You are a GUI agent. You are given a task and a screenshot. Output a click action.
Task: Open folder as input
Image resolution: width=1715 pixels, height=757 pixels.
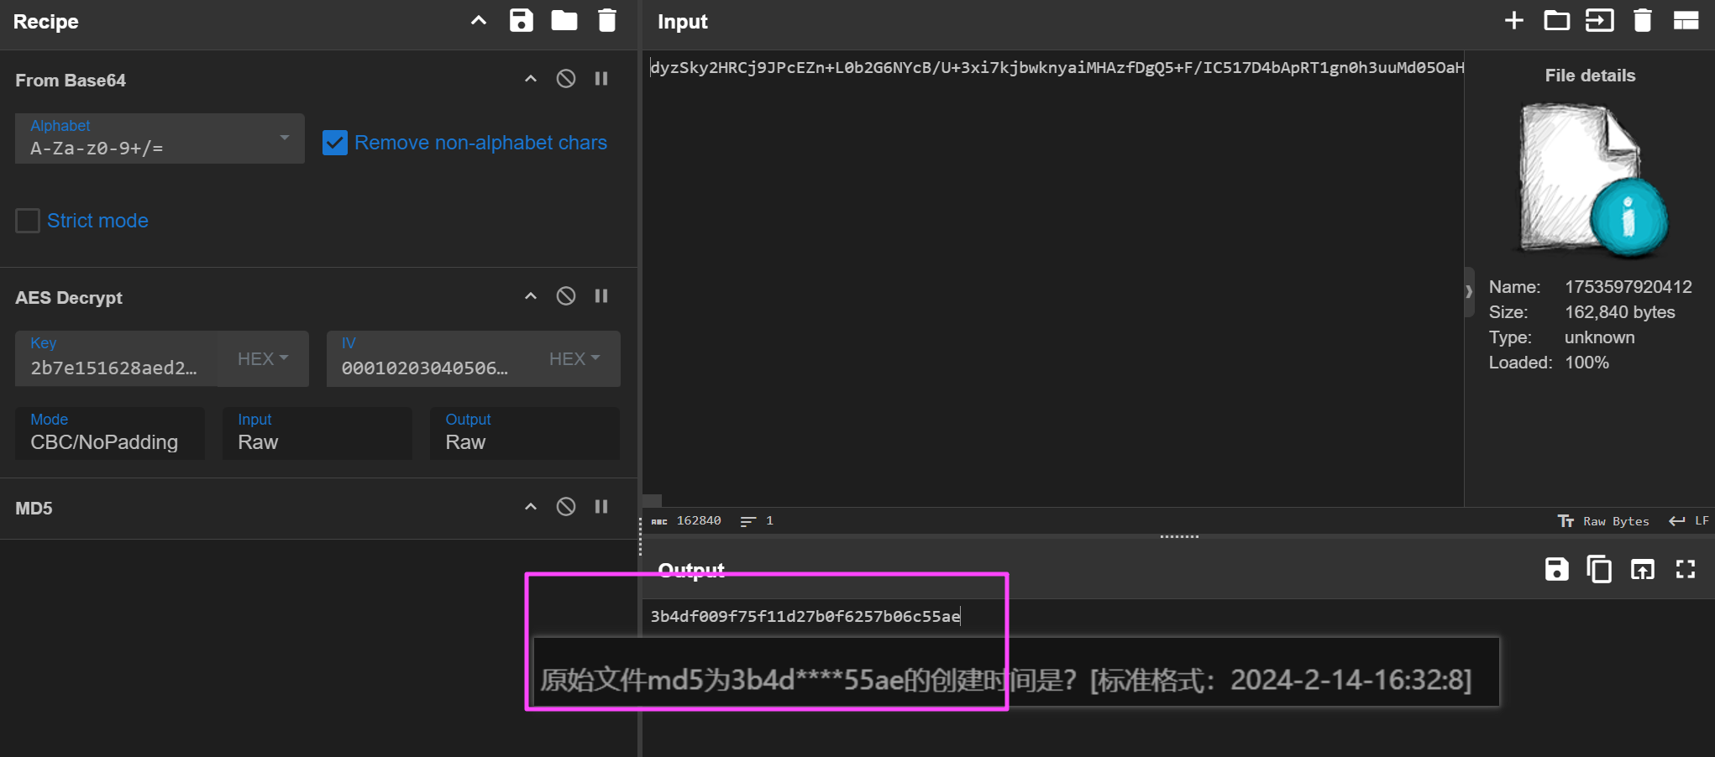pos(1556,21)
